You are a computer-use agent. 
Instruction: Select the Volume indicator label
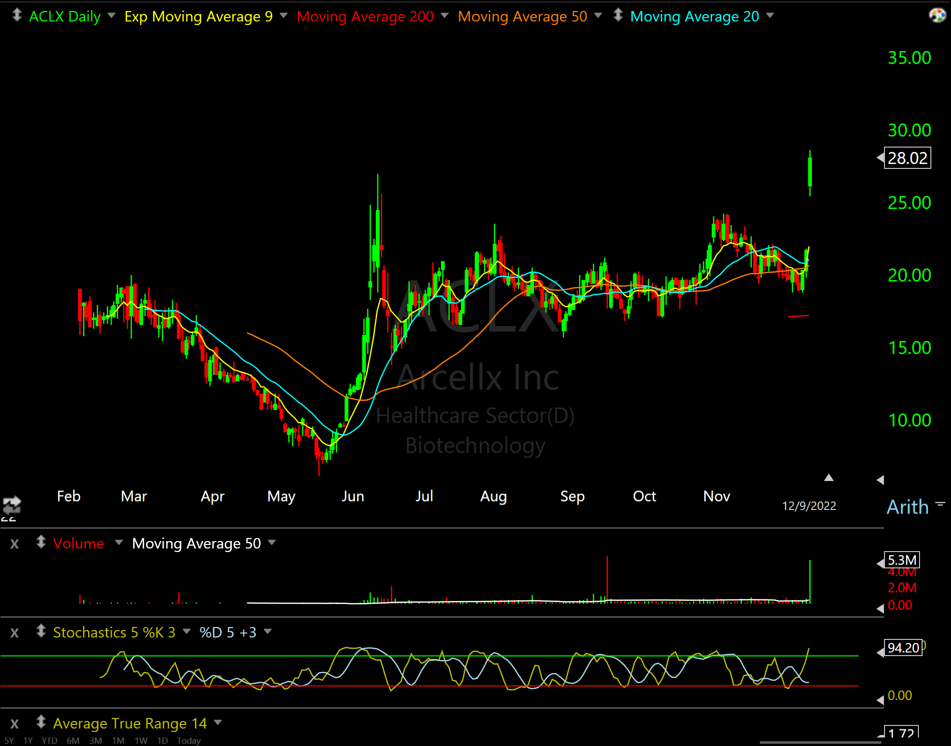coord(79,543)
